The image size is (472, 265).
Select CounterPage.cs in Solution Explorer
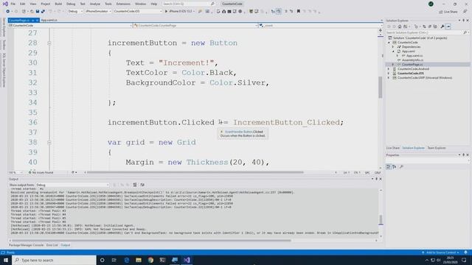pos(412,65)
